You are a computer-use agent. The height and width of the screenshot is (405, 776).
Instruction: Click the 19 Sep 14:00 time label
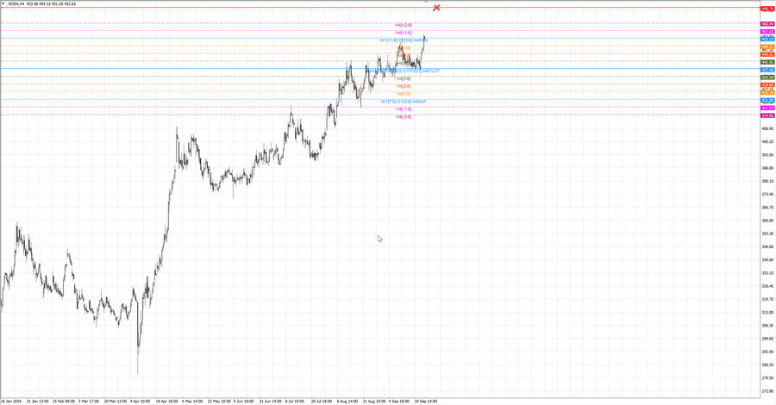point(426,402)
